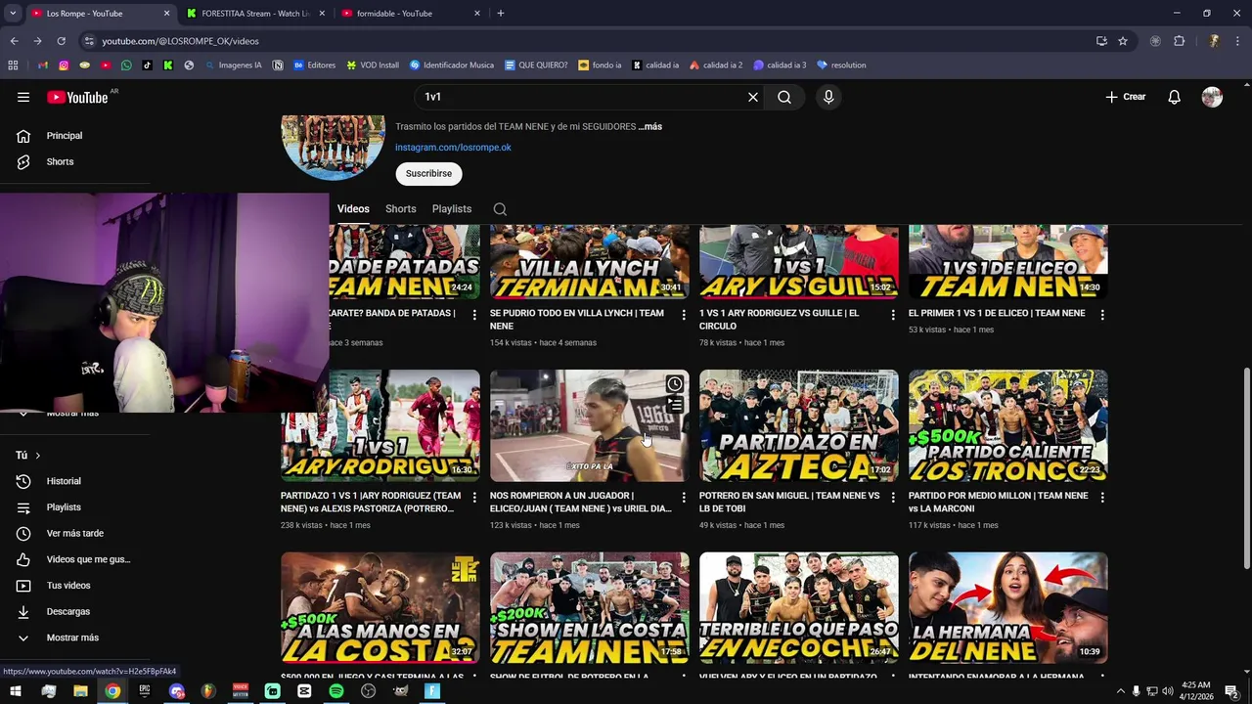
Task: Open the Instagram bookmark icon
Action: (x=64, y=66)
